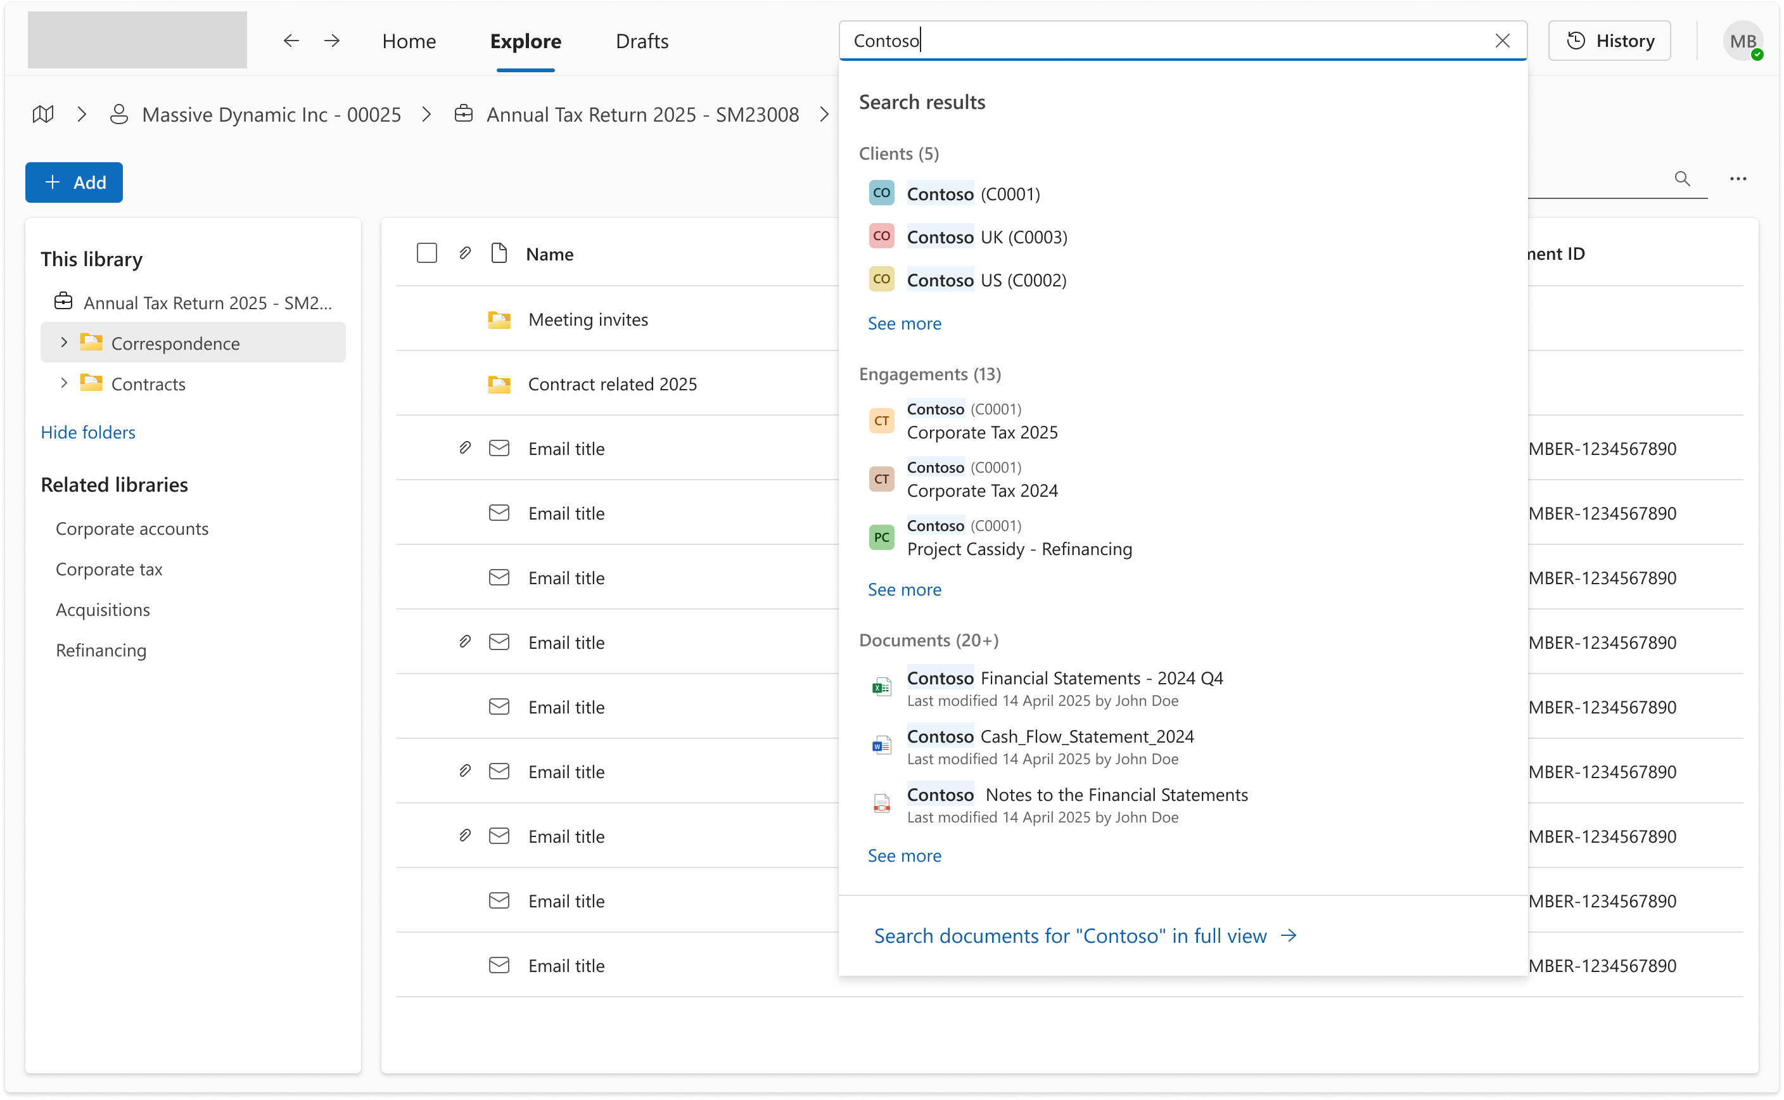See more Documents results

coord(904,855)
